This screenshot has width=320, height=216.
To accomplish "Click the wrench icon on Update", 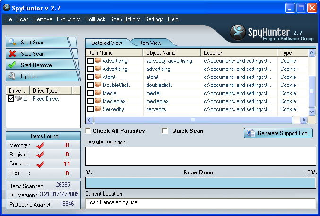I will pyautogui.click(x=12, y=76).
